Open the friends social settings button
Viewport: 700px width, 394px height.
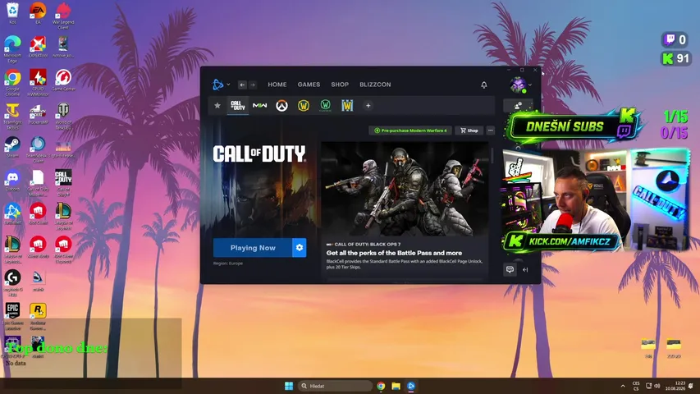[x=518, y=105]
